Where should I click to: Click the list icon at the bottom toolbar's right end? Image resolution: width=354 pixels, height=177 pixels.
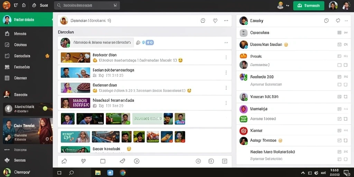click(224, 161)
